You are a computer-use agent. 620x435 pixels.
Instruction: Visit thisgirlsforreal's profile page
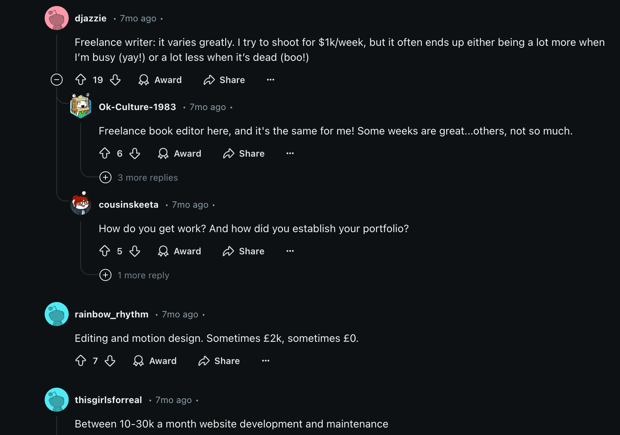(x=108, y=400)
